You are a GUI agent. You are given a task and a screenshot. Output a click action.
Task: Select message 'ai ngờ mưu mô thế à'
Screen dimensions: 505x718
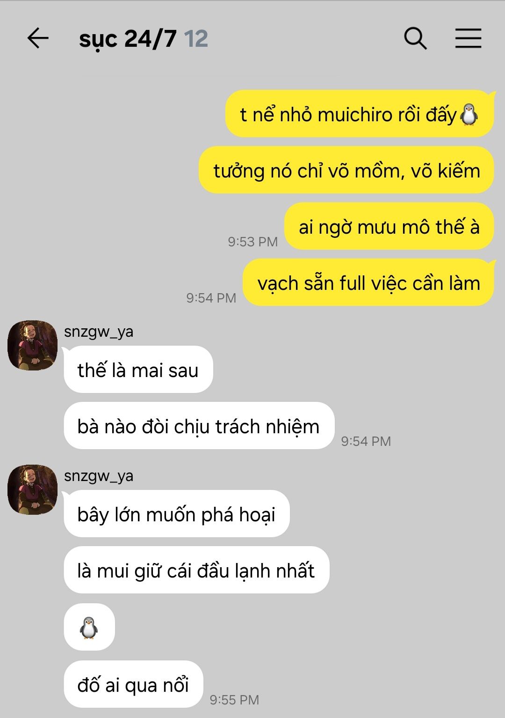click(389, 226)
